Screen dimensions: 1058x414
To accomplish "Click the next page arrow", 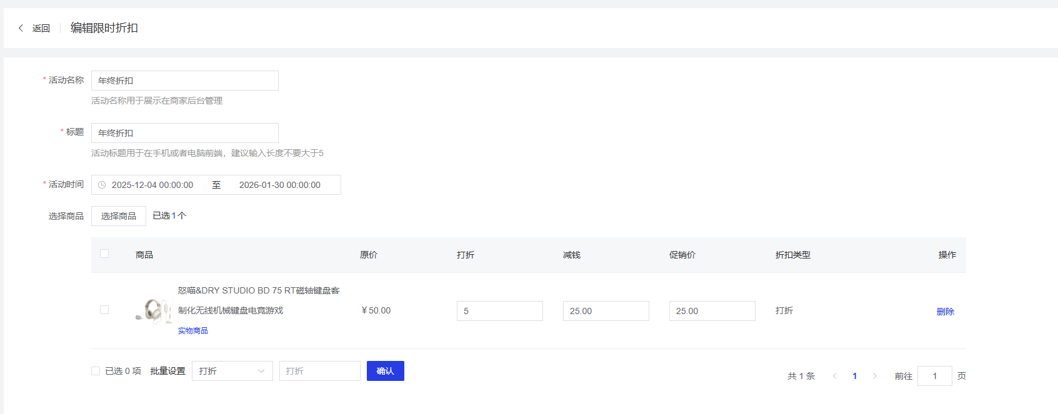I will (x=875, y=376).
